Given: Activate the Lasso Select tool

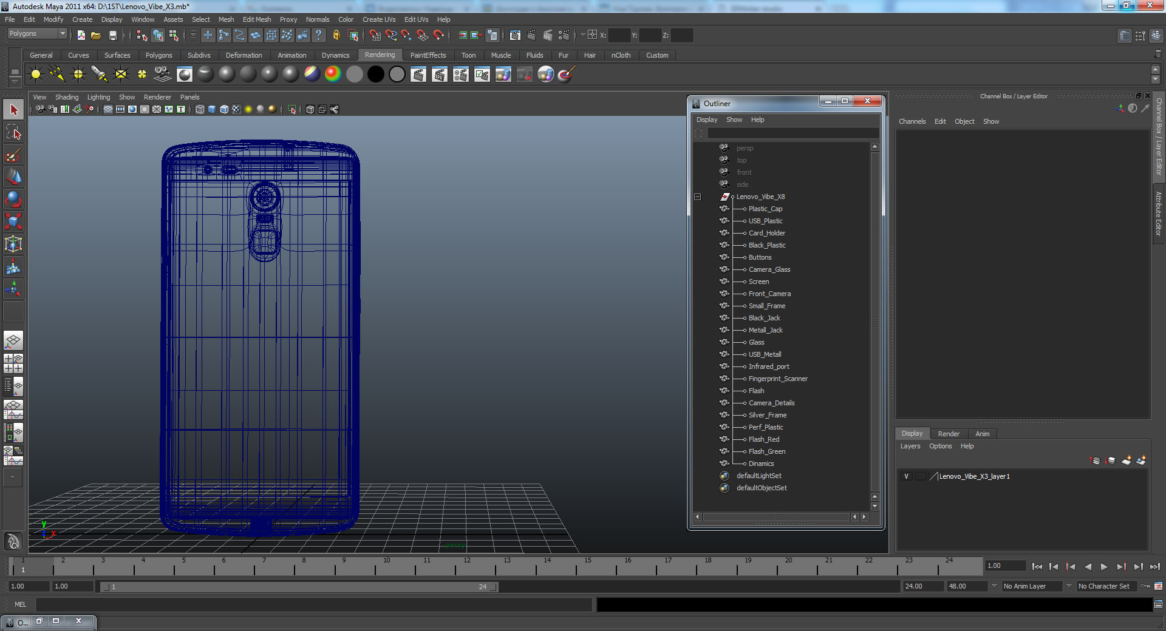Looking at the screenshot, I should [13, 132].
